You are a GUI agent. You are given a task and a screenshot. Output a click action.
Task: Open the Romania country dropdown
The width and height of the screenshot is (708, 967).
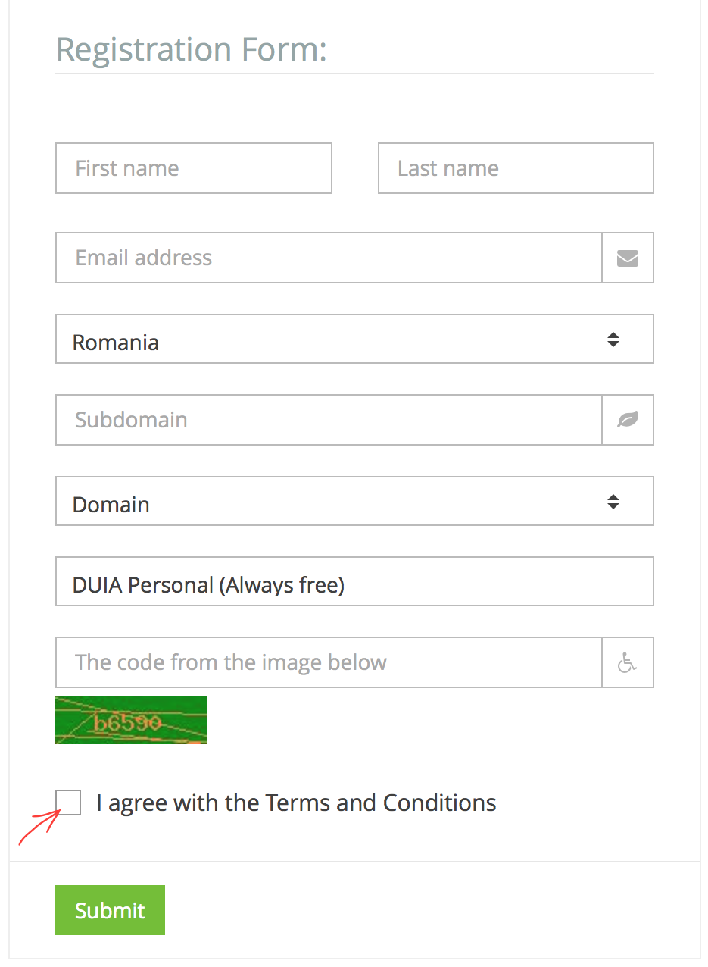[354, 339]
